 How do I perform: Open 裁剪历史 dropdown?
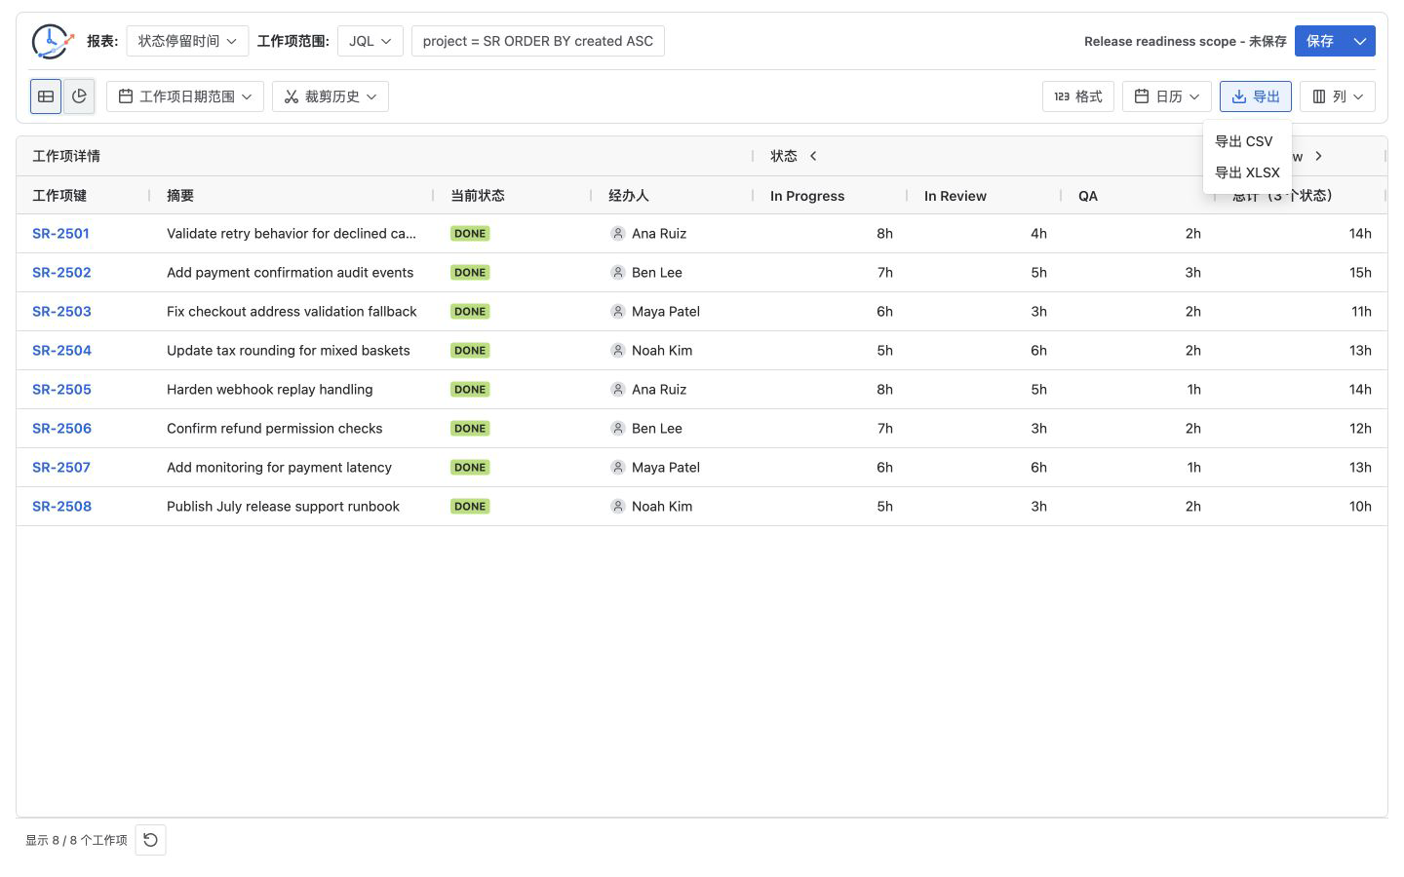coord(331,96)
